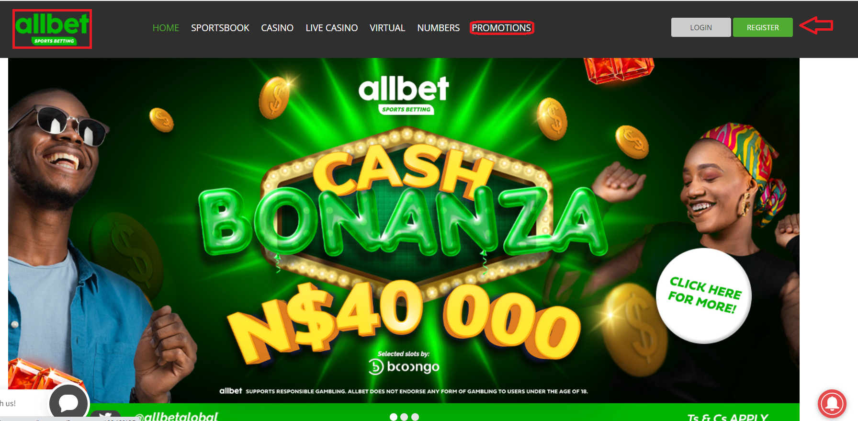The height and width of the screenshot is (421, 858).
Task: Open the live chat bubble icon
Action: tap(69, 403)
